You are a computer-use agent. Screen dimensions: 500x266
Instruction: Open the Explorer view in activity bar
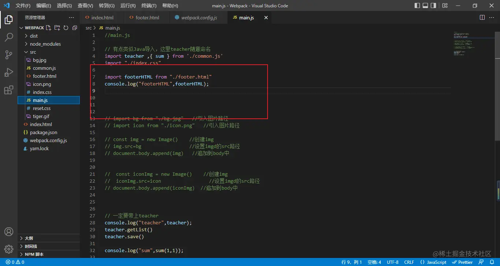tap(9, 20)
